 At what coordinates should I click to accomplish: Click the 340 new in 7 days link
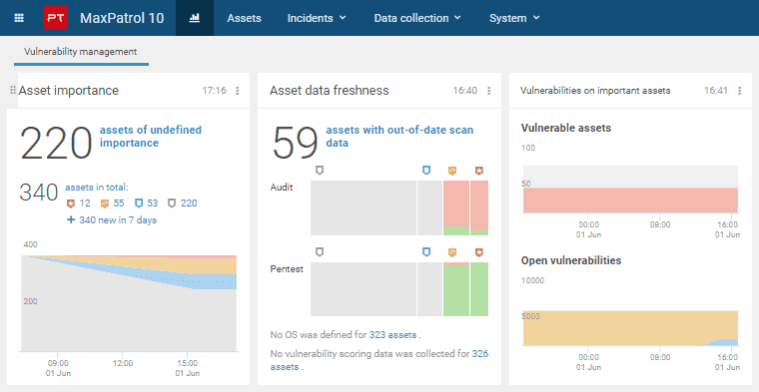112,219
